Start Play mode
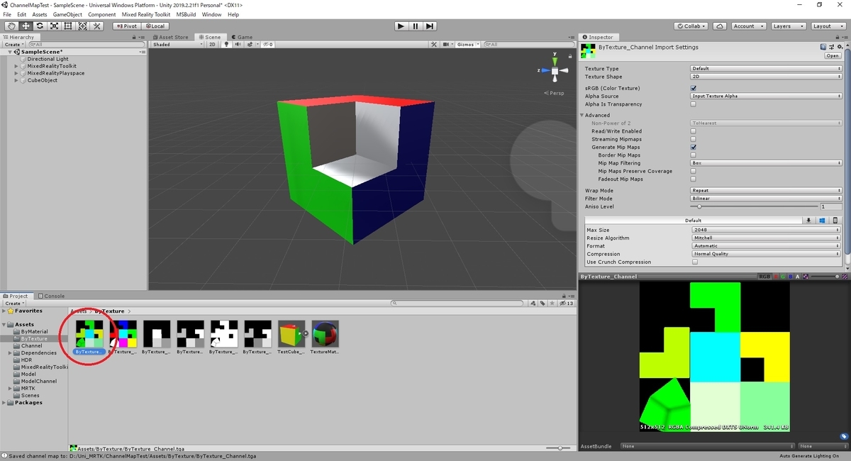This screenshot has width=851, height=461. tap(401, 26)
